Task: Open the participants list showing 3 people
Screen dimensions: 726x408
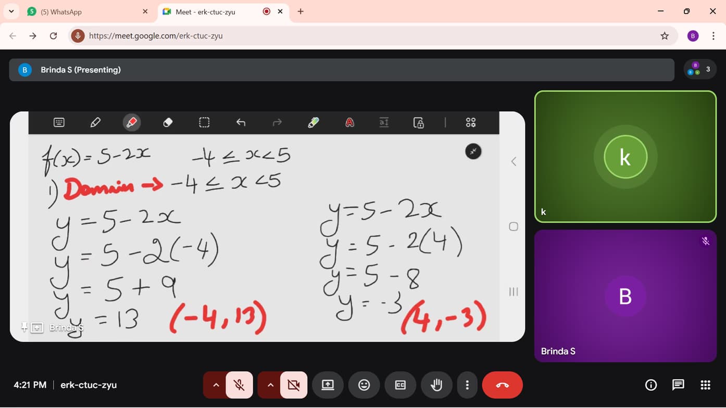Action: tap(700, 69)
